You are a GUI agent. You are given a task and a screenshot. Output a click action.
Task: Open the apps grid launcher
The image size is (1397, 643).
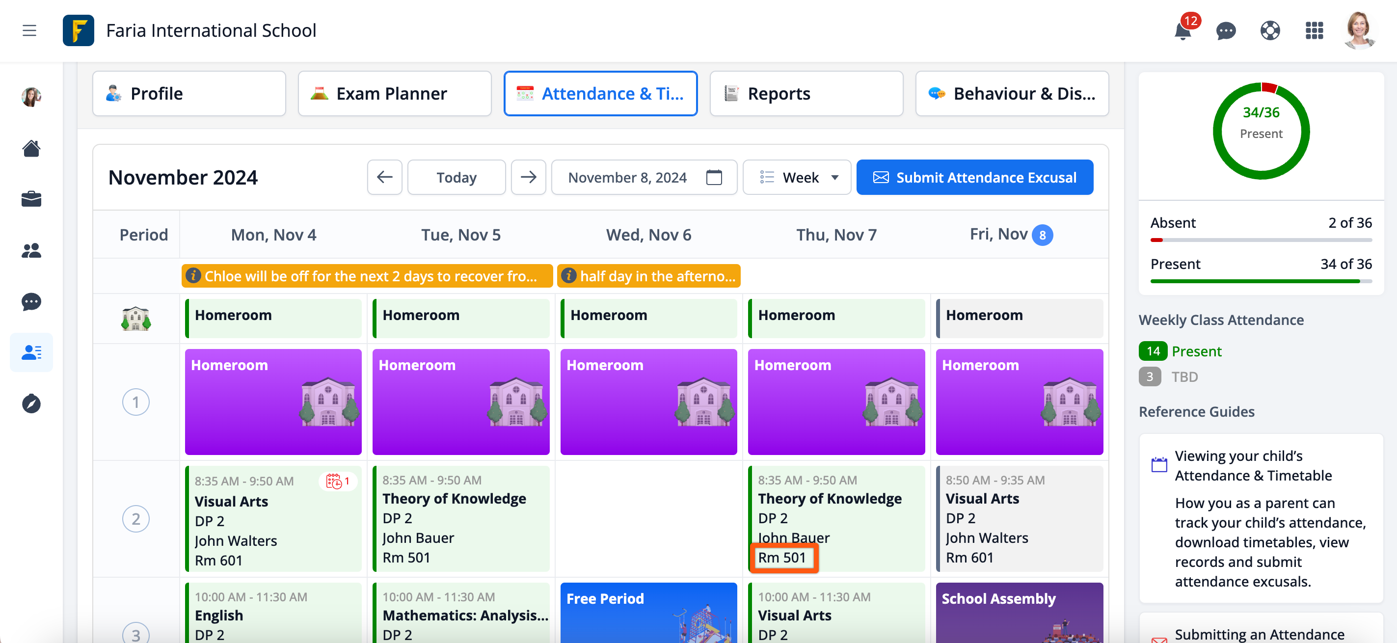[1314, 31]
